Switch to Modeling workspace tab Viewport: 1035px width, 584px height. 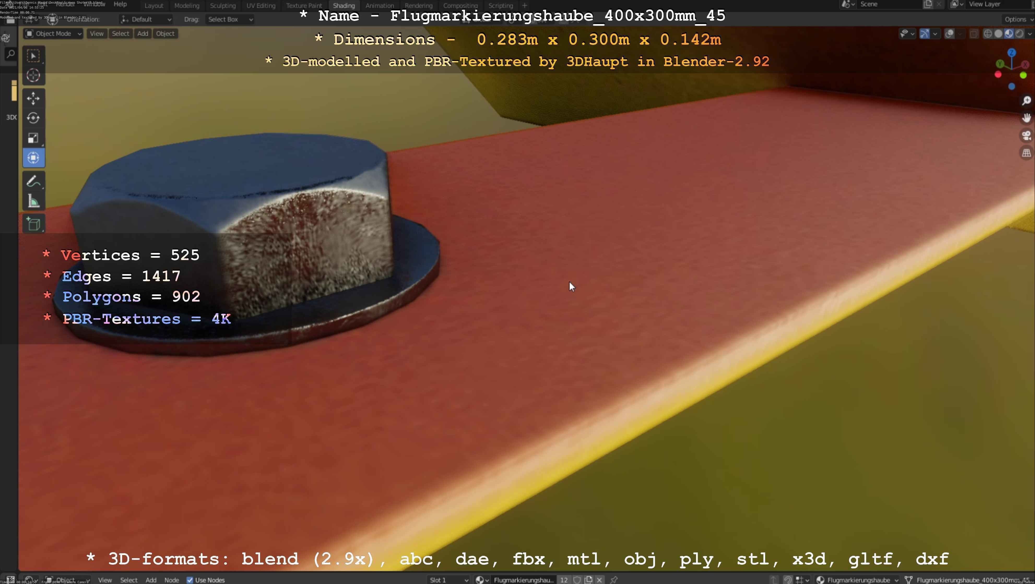187,6
